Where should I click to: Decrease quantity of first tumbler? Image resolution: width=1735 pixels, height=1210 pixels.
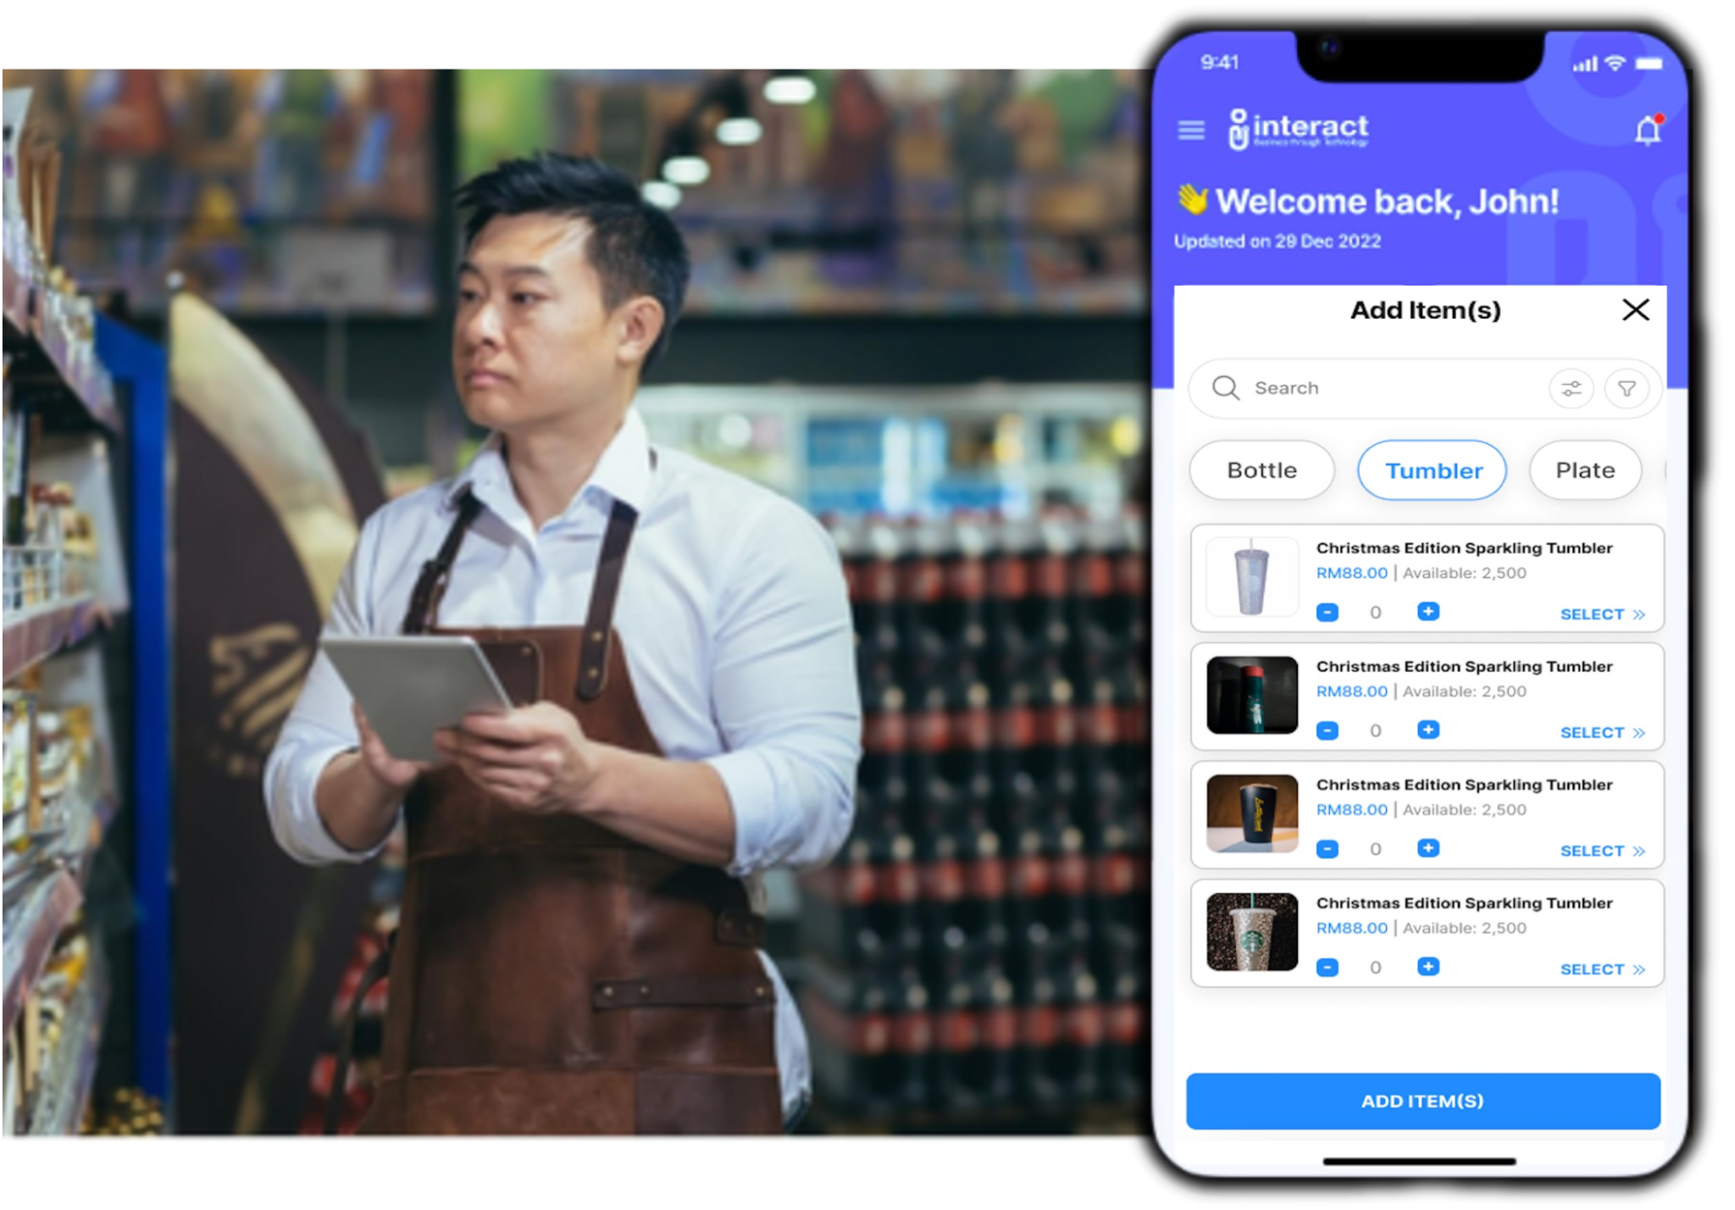click(x=1328, y=612)
